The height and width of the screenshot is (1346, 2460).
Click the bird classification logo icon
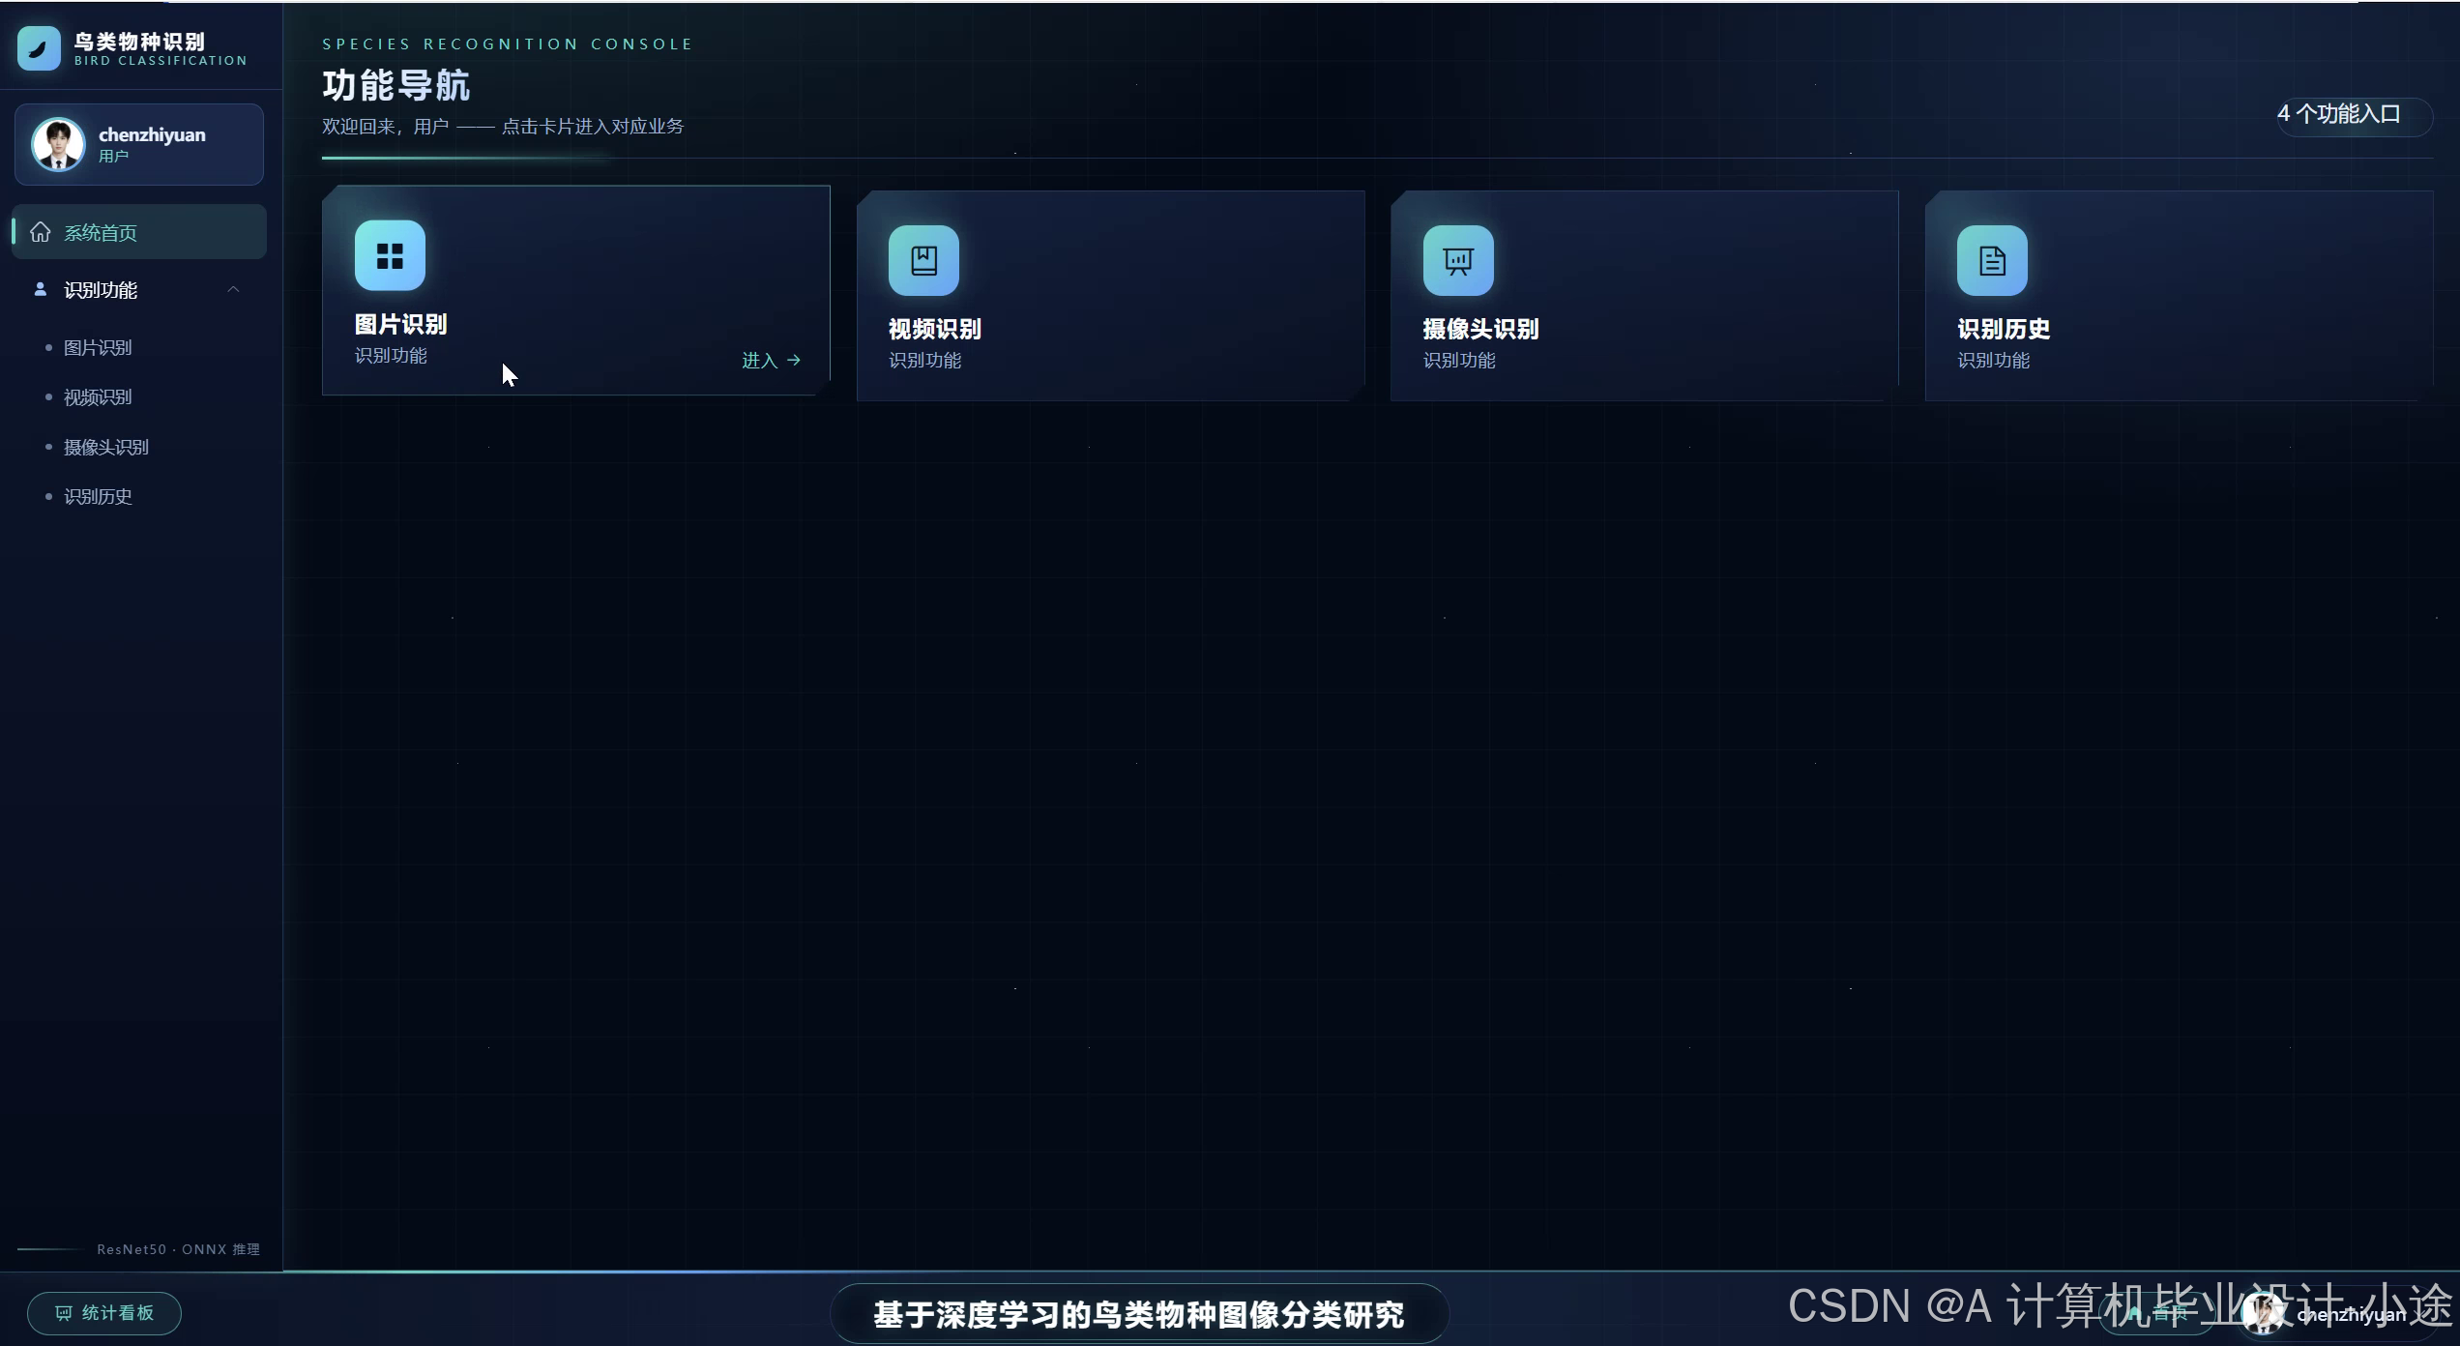pyautogui.click(x=39, y=48)
